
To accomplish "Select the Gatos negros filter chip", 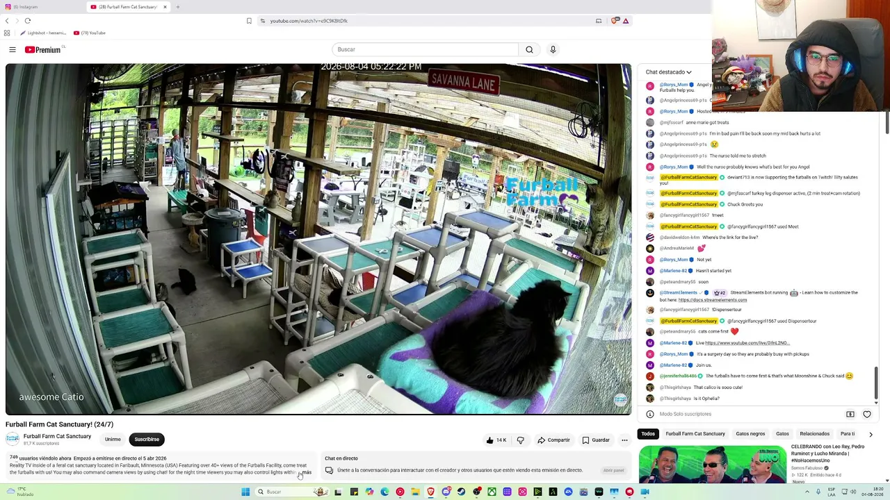I will tap(750, 434).
